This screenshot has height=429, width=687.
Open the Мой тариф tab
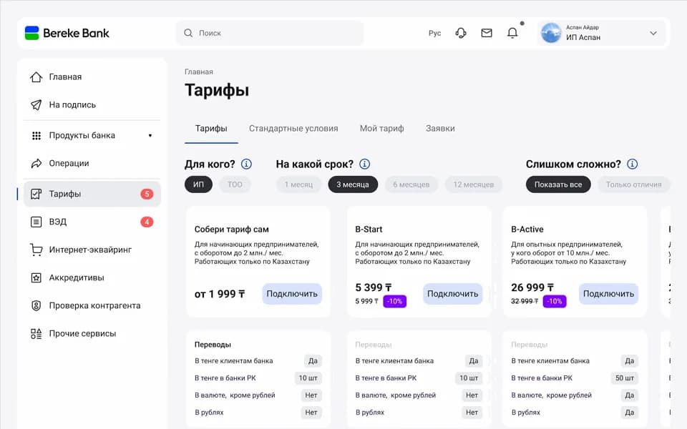pyautogui.click(x=381, y=129)
